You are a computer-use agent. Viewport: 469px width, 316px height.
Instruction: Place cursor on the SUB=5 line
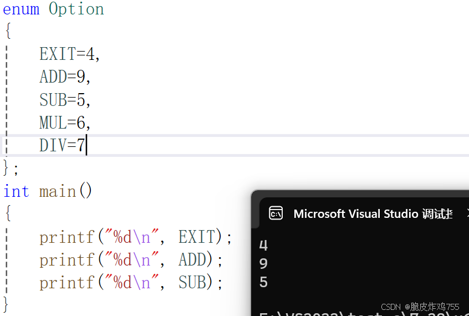click(x=65, y=100)
